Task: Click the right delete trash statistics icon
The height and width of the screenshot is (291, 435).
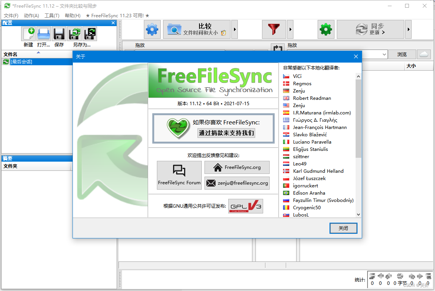Action: (428, 276)
